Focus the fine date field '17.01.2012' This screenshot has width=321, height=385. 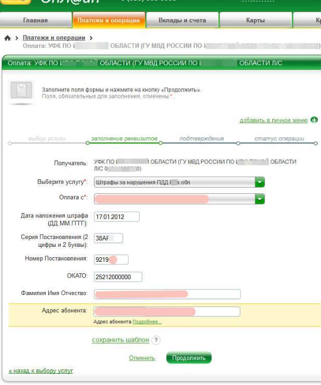click(116, 217)
